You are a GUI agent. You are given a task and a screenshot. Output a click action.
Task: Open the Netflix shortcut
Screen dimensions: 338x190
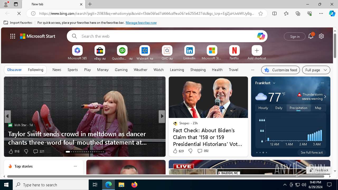pos(234,53)
